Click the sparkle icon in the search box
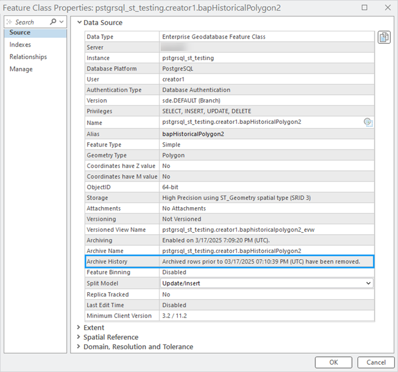The height and width of the screenshot is (372, 398). (x=9, y=22)
